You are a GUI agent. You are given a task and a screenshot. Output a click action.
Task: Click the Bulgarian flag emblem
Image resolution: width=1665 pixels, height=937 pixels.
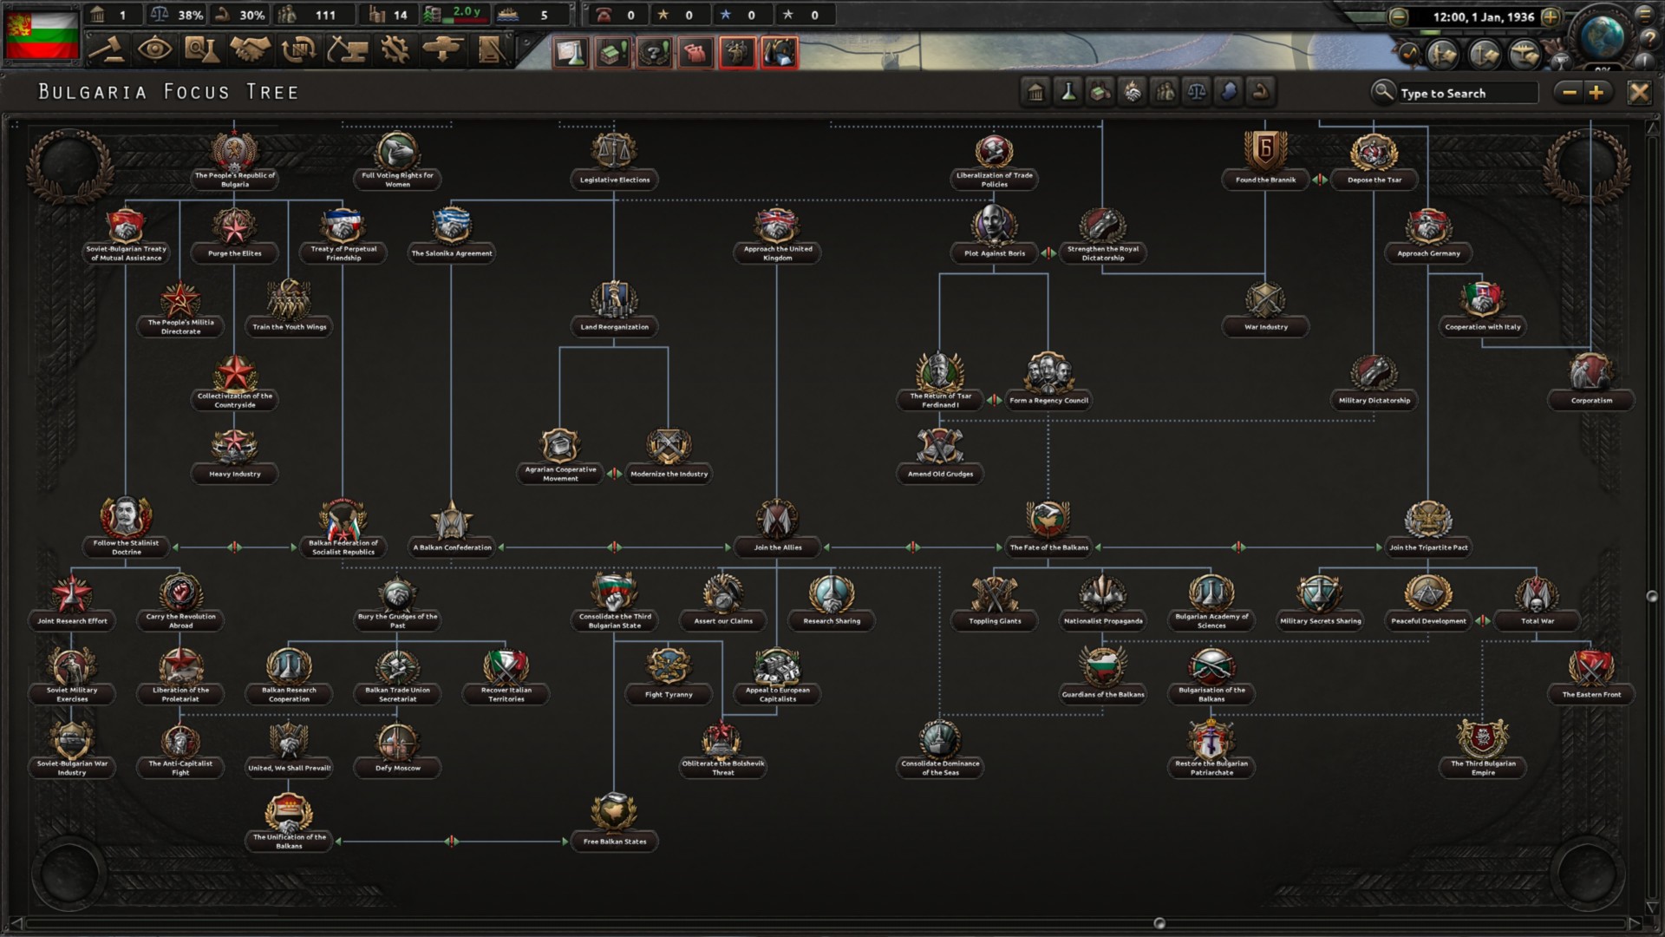pyautogui.click(x=42, y=35)
